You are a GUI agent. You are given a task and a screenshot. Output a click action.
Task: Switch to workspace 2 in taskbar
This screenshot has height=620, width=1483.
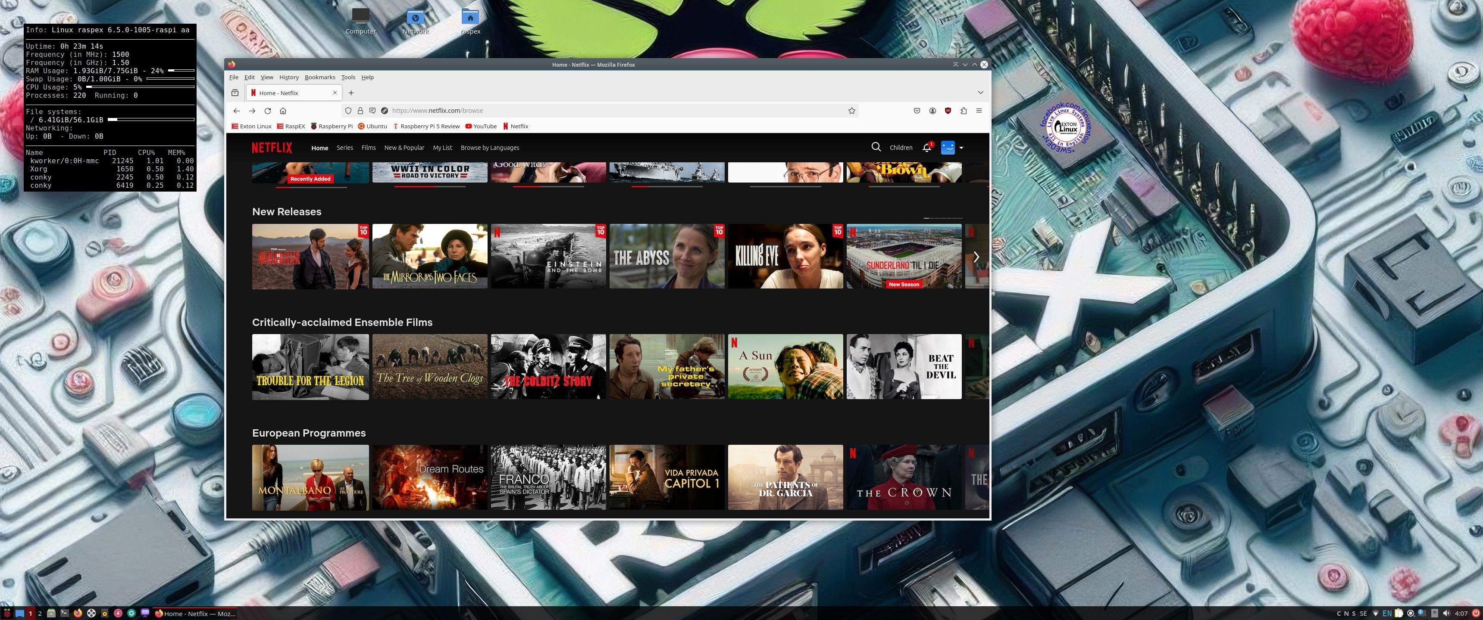point(40,614)
